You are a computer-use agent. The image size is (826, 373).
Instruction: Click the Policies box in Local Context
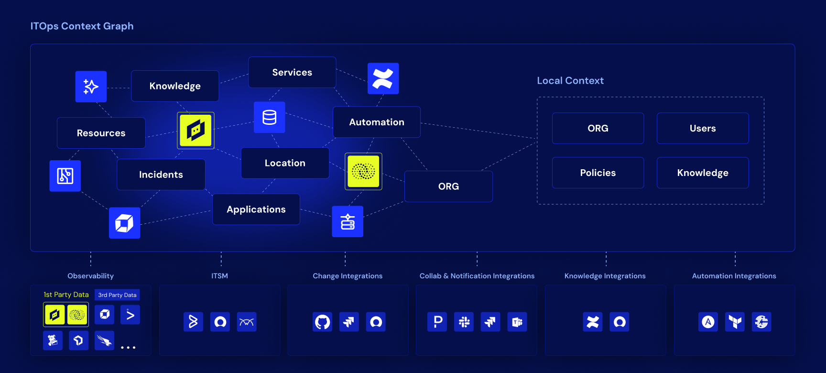598,173
